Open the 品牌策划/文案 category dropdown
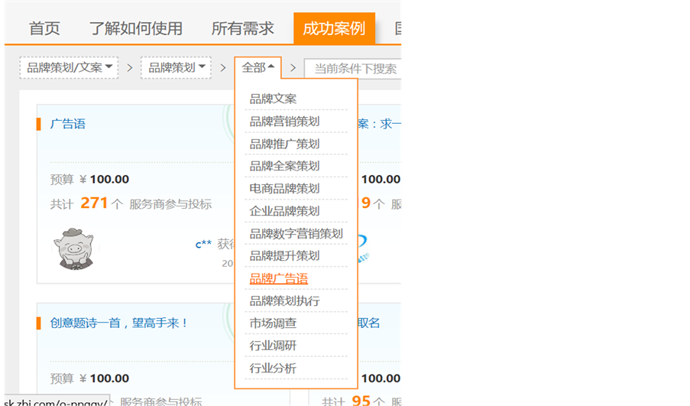Image resolution: width=690 pixels, height=406 pixels. tap(69, 68)
